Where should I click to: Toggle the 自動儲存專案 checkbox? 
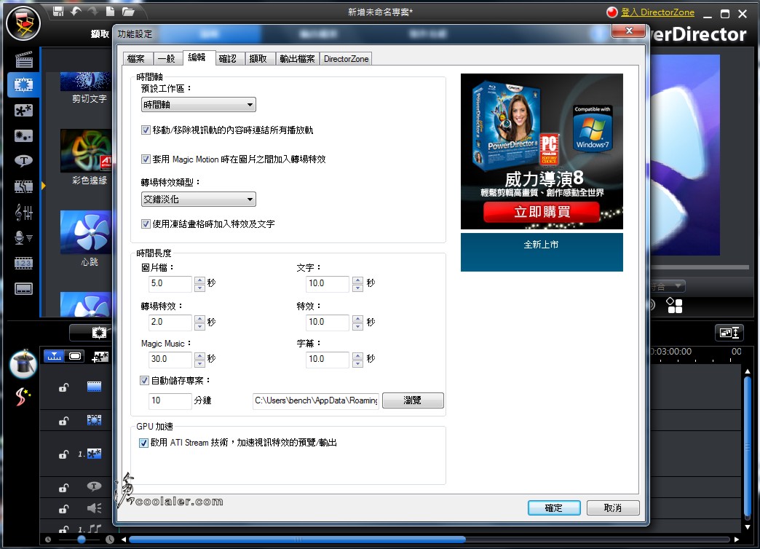click(144, 380)
